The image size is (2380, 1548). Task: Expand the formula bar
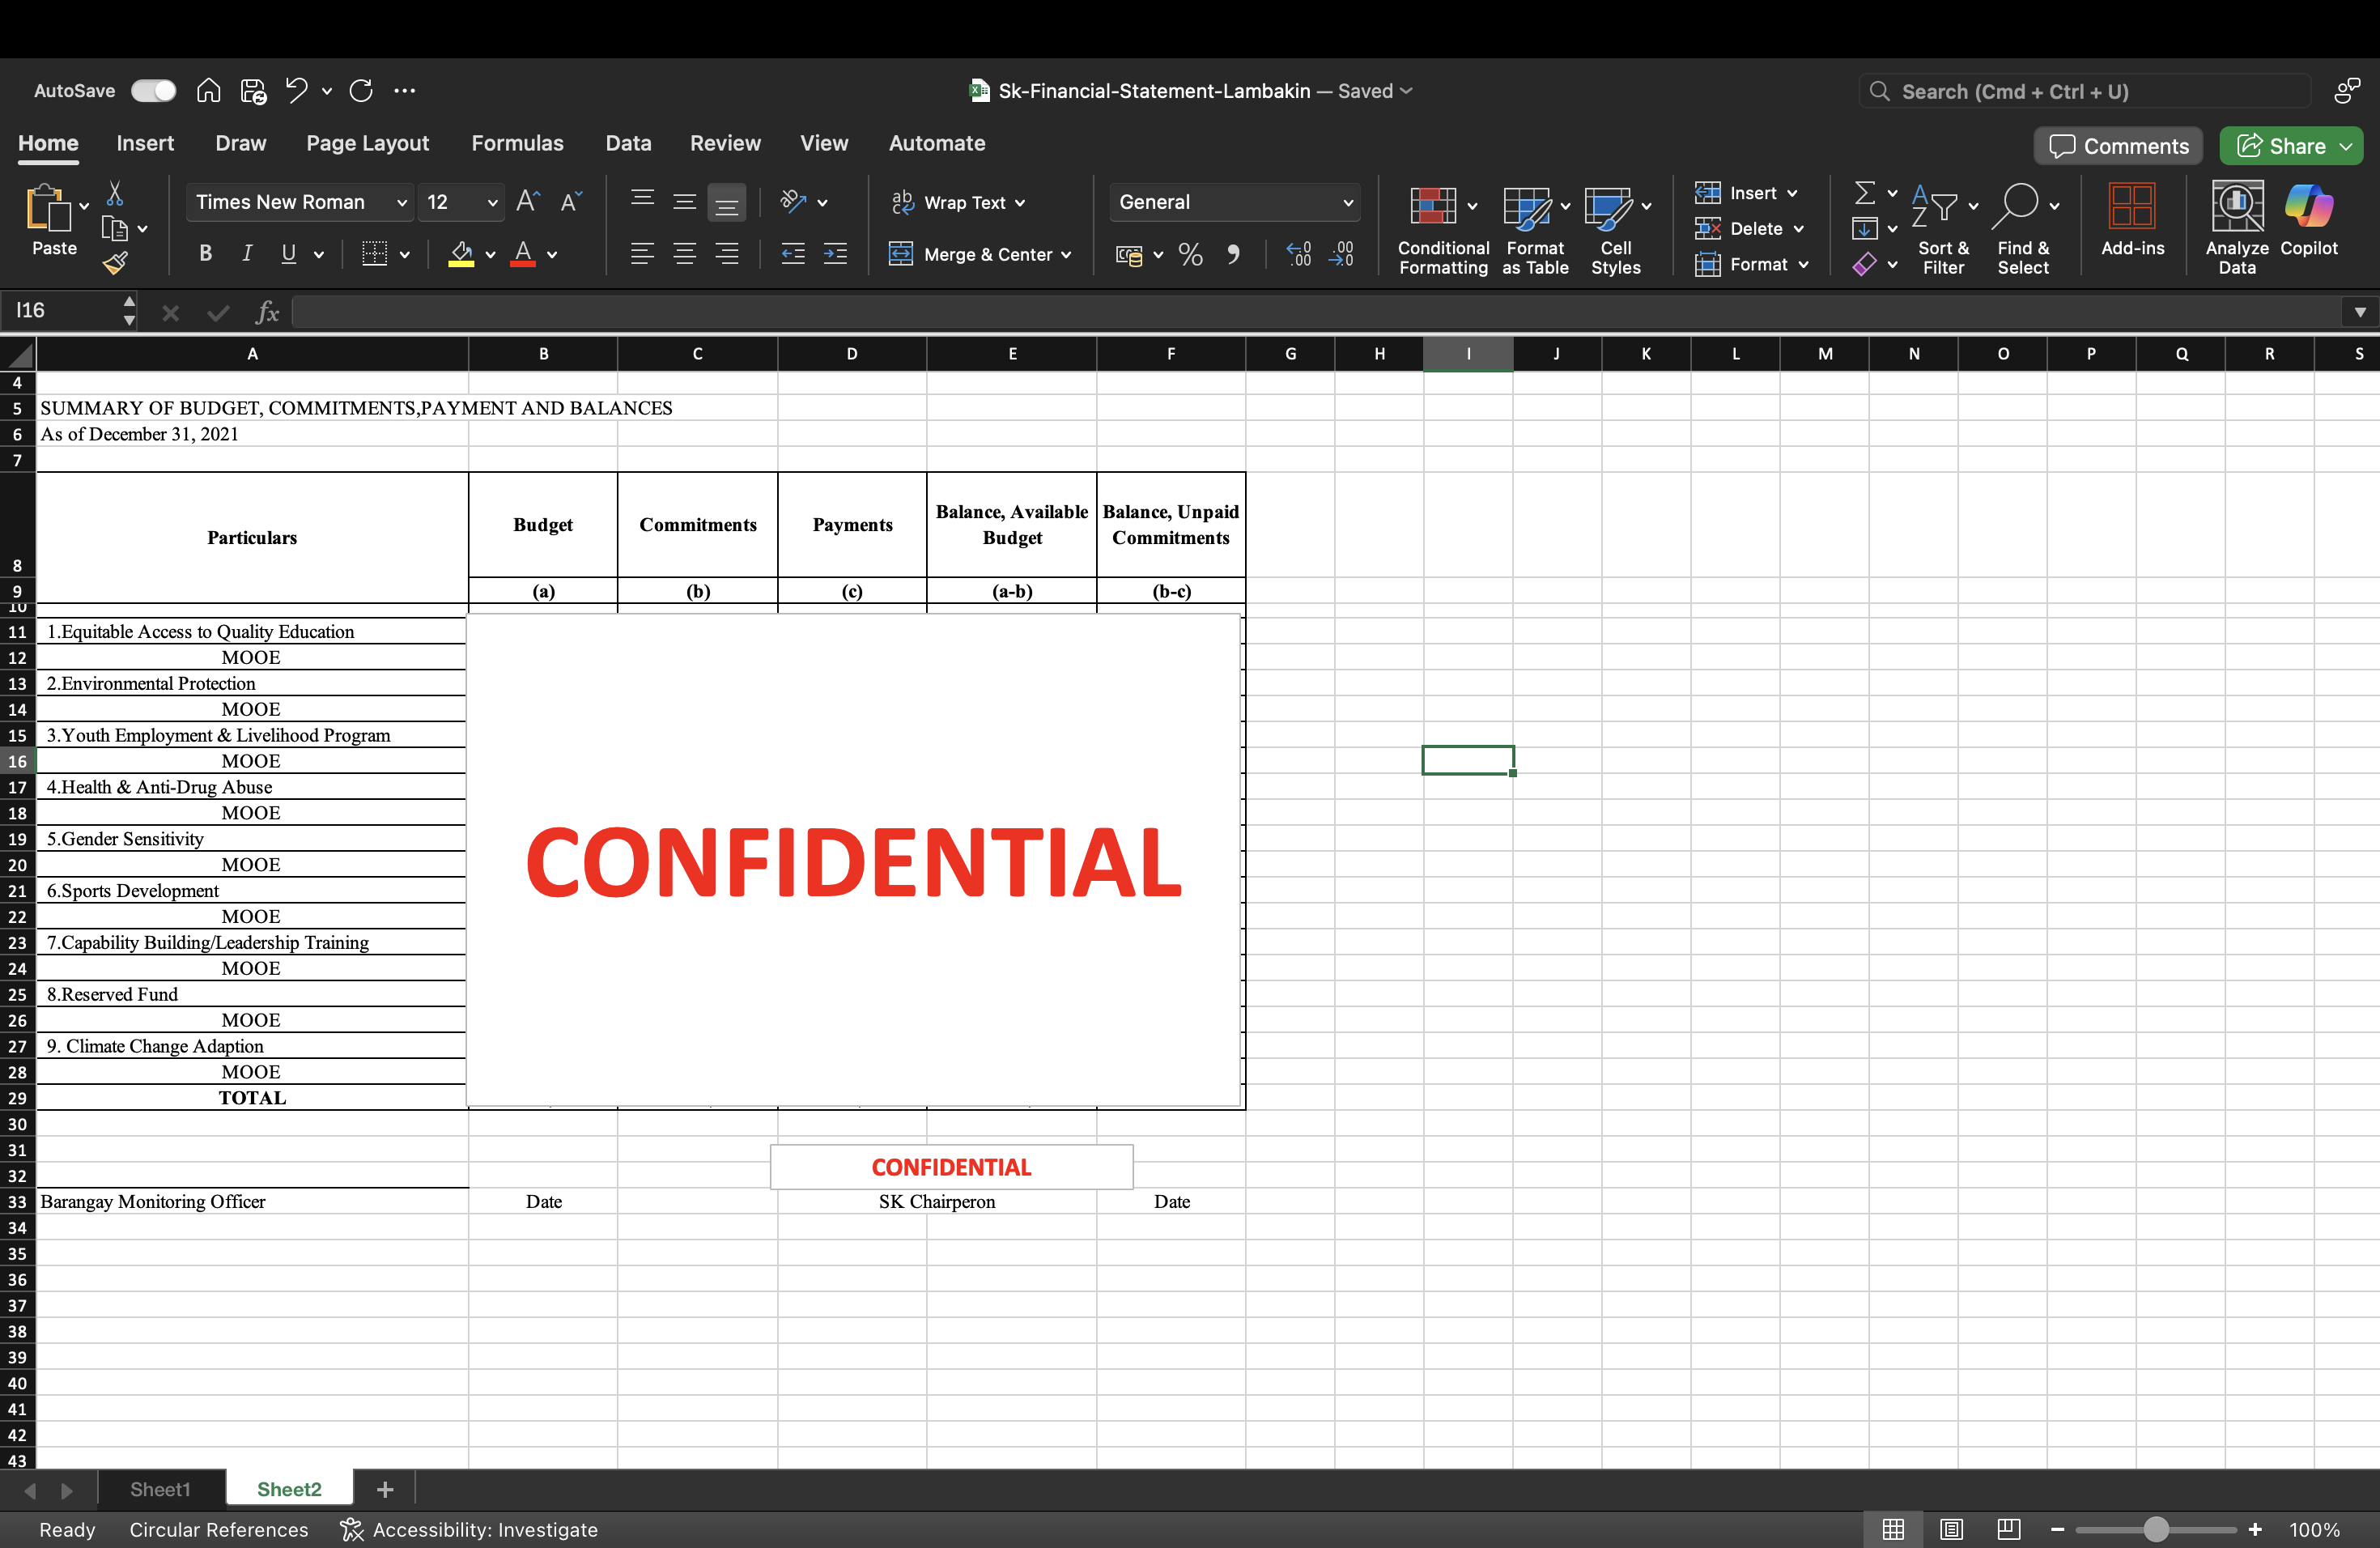[2360, 312]
